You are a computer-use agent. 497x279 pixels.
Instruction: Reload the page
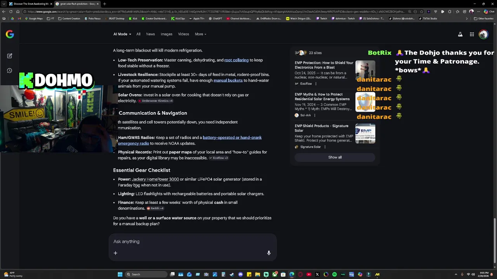click(11, 12)
